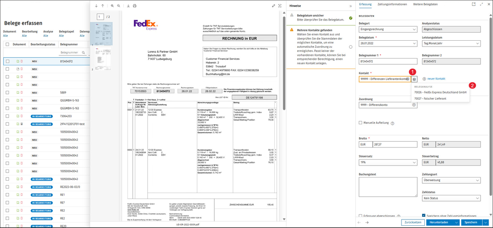Open details in new window icon
Viewport: 493px width, 228px height.
tap(474, 4)
